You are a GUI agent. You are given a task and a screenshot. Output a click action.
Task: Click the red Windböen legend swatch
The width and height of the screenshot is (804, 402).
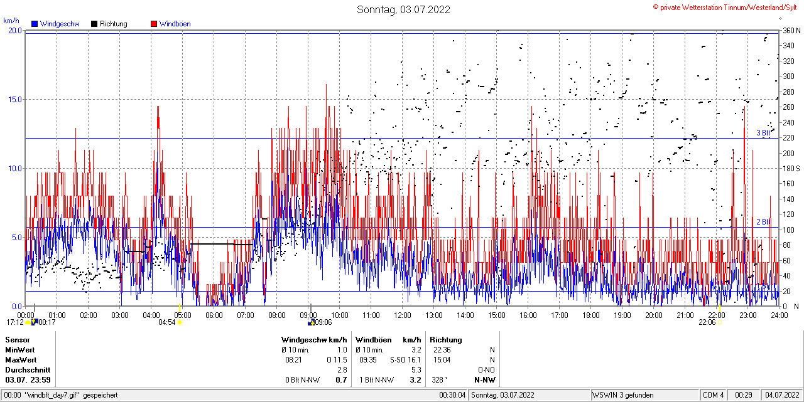[x=154, y=24]
